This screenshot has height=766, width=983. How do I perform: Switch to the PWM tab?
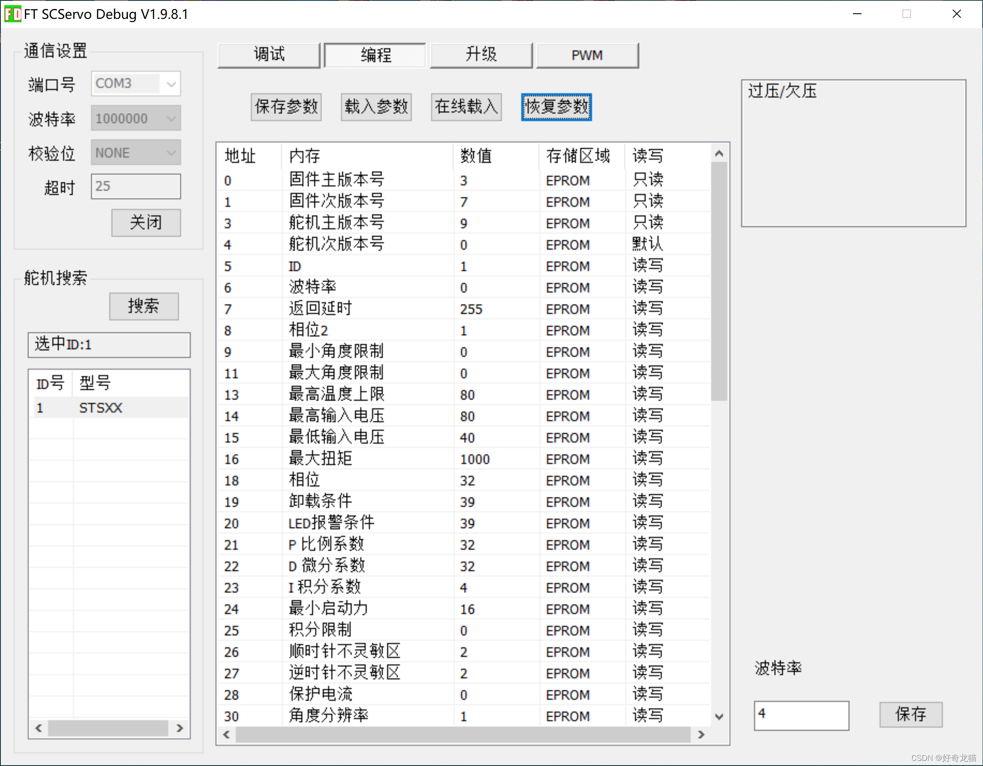[x=587, y=55]
